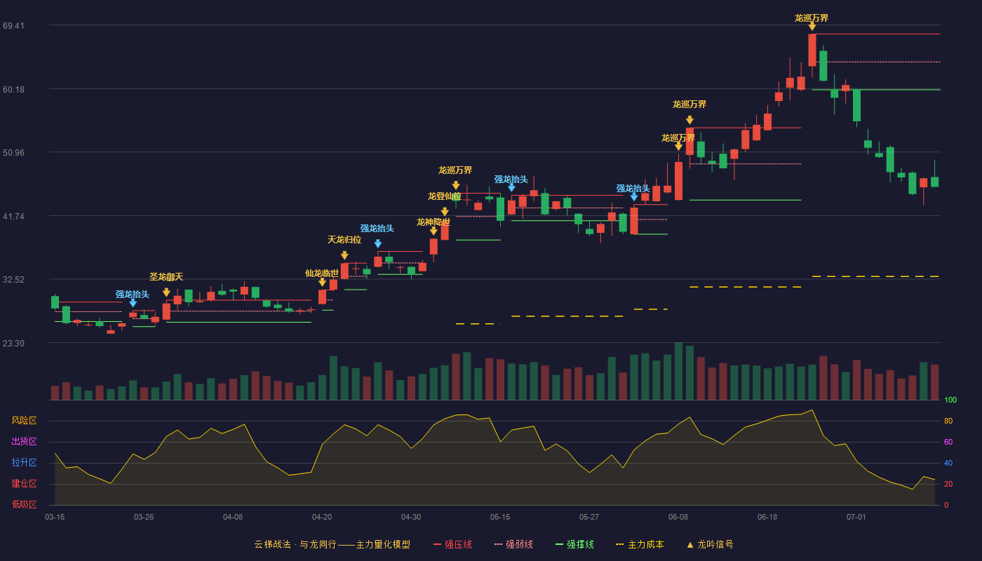Click the 06-18 date axis label
The height and width of the screenshot is (561, 982).
click(767, 517)
